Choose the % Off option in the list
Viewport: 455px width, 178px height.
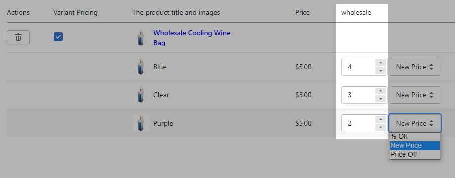tap(415, 136)
